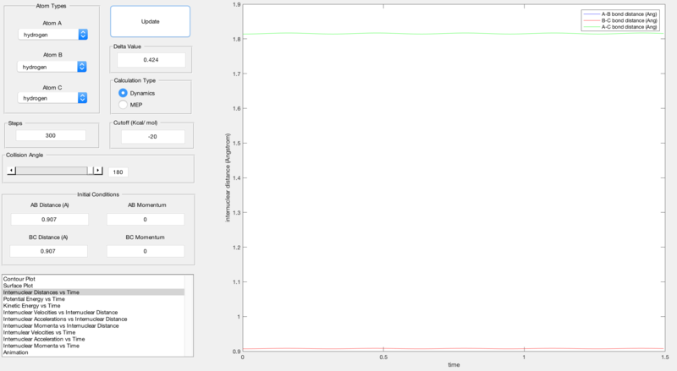Screen dimensions: 677x371
Task: Click the AB Distance input field
Action: pyautogui.click(x=50, y=219)
